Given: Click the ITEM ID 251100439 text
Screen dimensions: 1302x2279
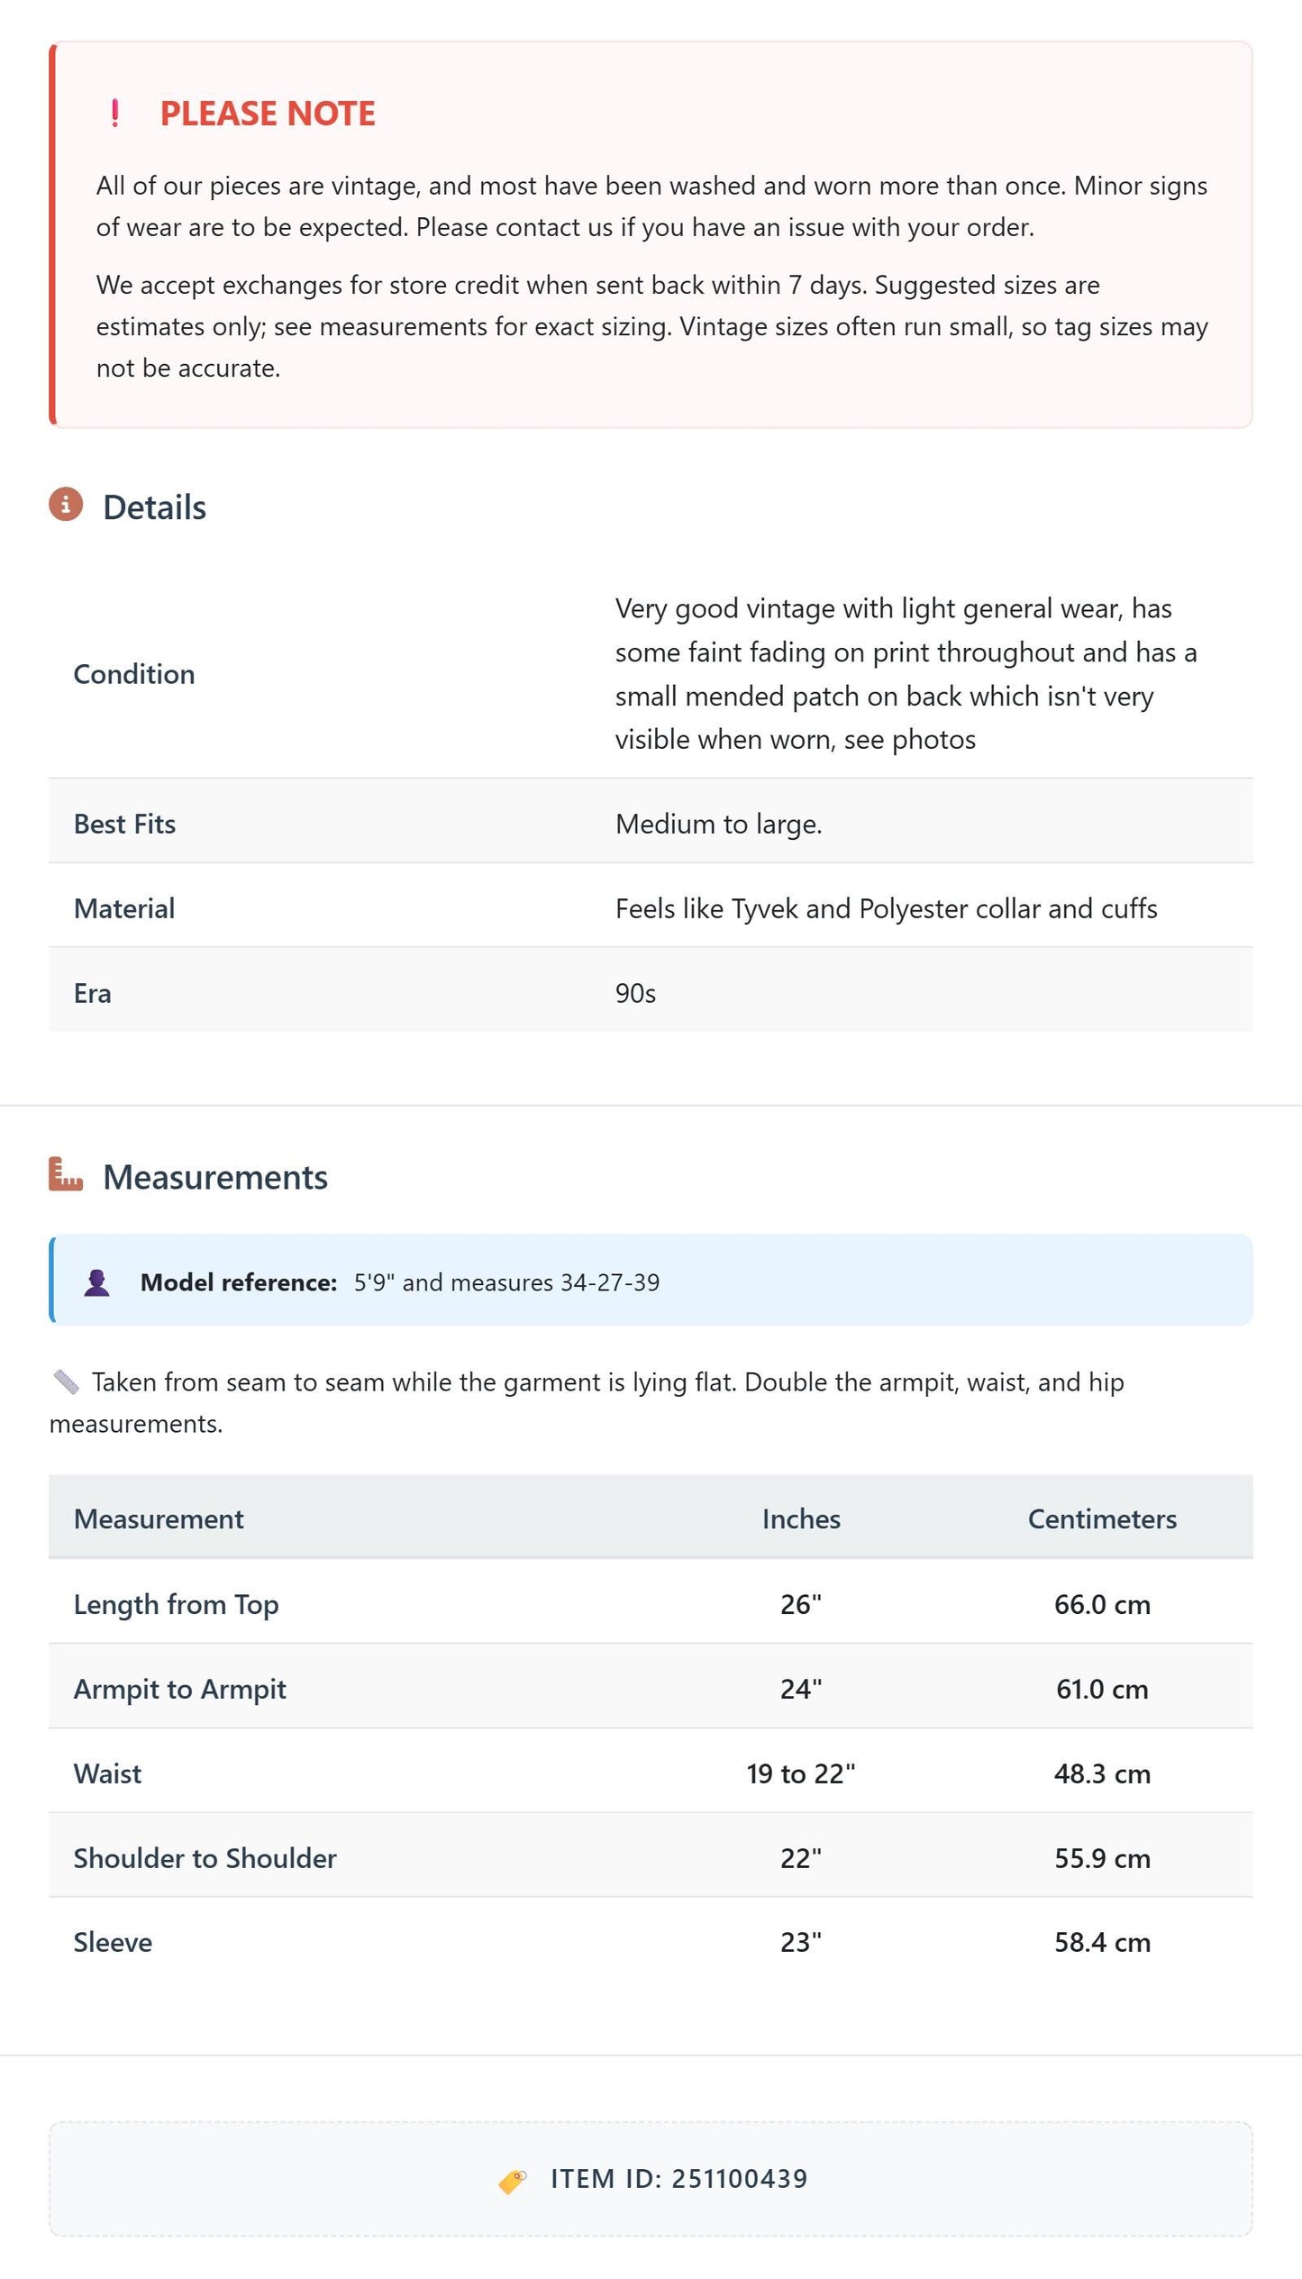Looking at the screenshot, I should point(679,2180).
